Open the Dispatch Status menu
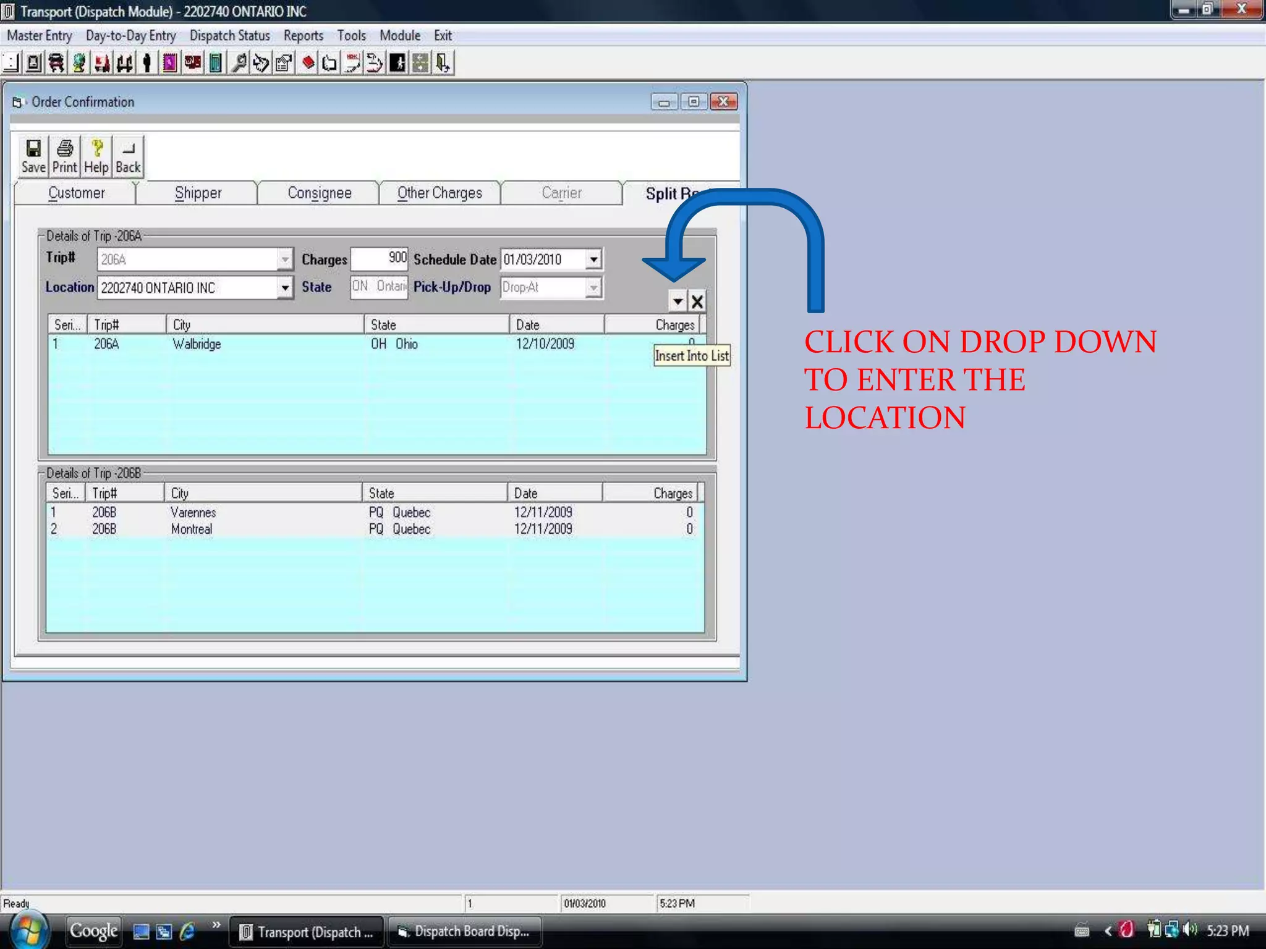1266x949 pixels. coord(229,36)
